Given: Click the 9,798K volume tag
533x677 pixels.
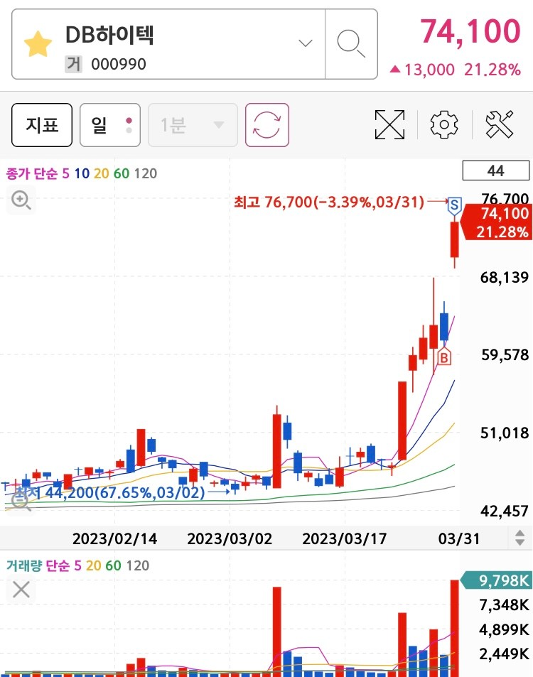Looking at the screenshot, I should point(497,580).
